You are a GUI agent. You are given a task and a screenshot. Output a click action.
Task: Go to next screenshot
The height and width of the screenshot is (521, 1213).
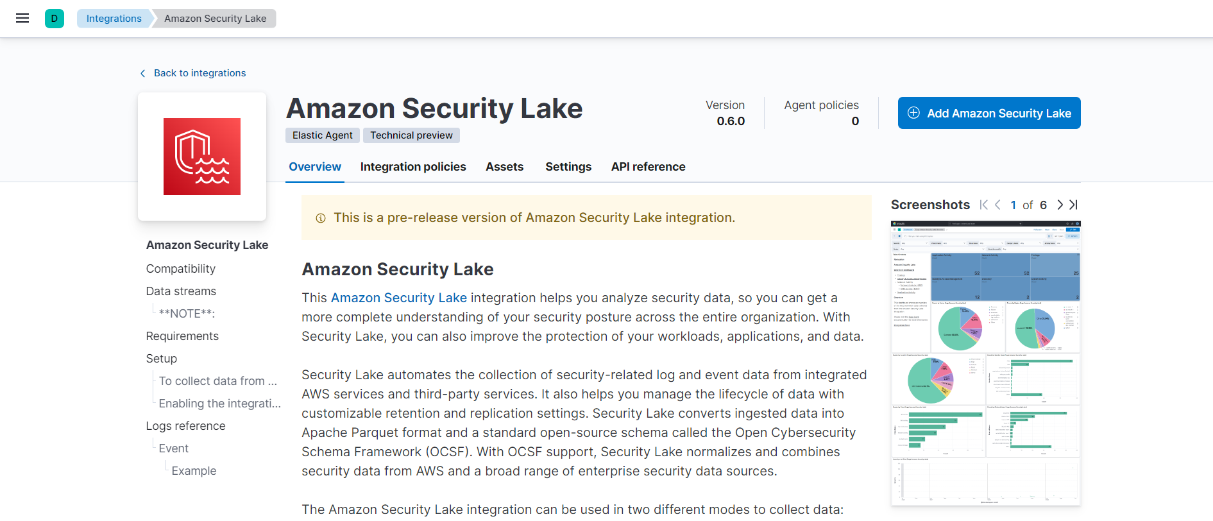click(1060, 205)
